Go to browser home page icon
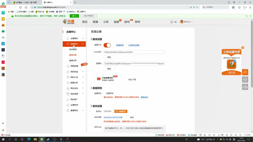The width and height of the screenshot is (253, 142). 26,7
